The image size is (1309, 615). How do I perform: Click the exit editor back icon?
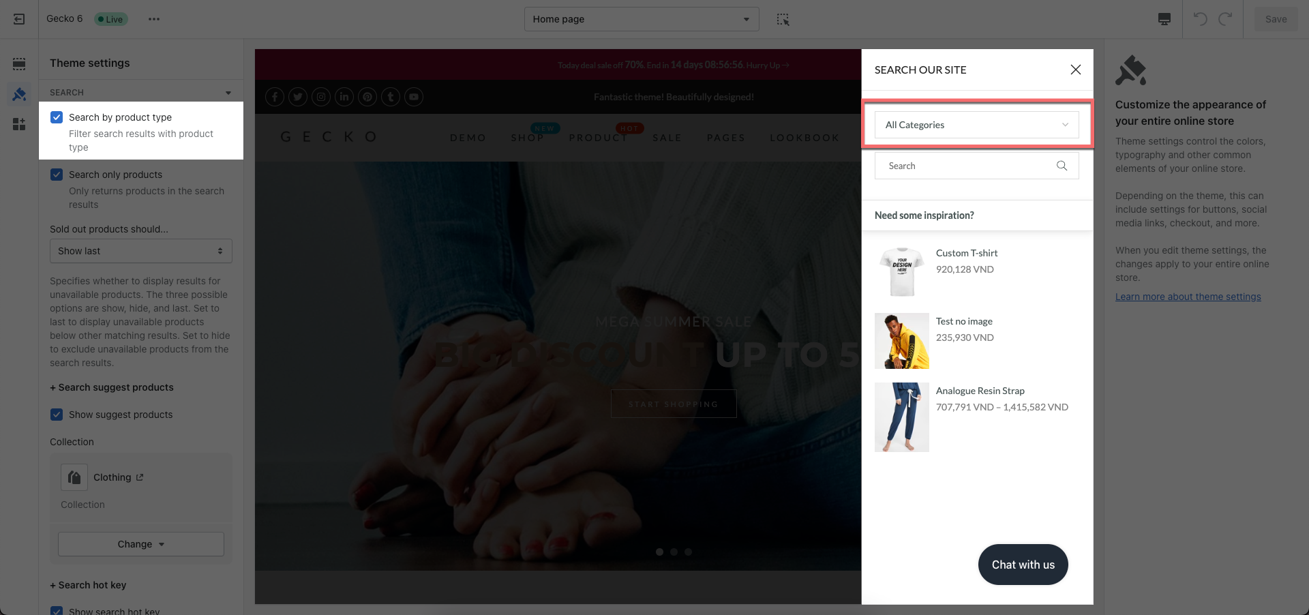coord(19,19)
